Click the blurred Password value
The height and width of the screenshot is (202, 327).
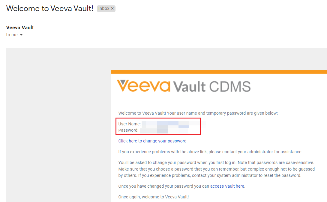pos(164,130)
